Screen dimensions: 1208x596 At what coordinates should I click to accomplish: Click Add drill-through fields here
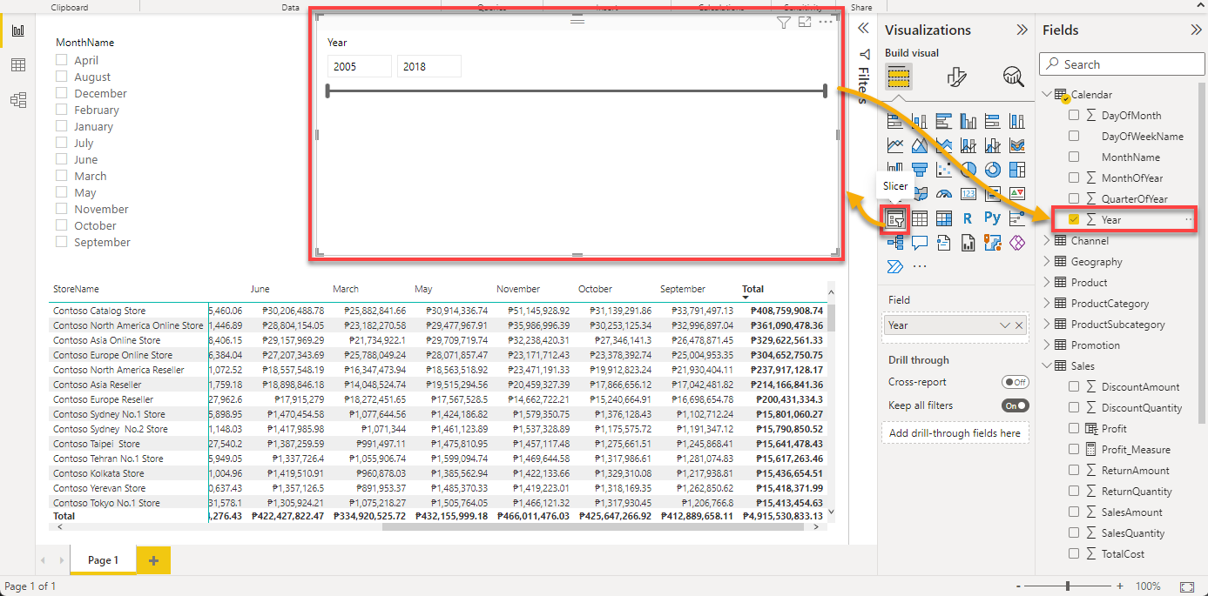tap(955, 432)
